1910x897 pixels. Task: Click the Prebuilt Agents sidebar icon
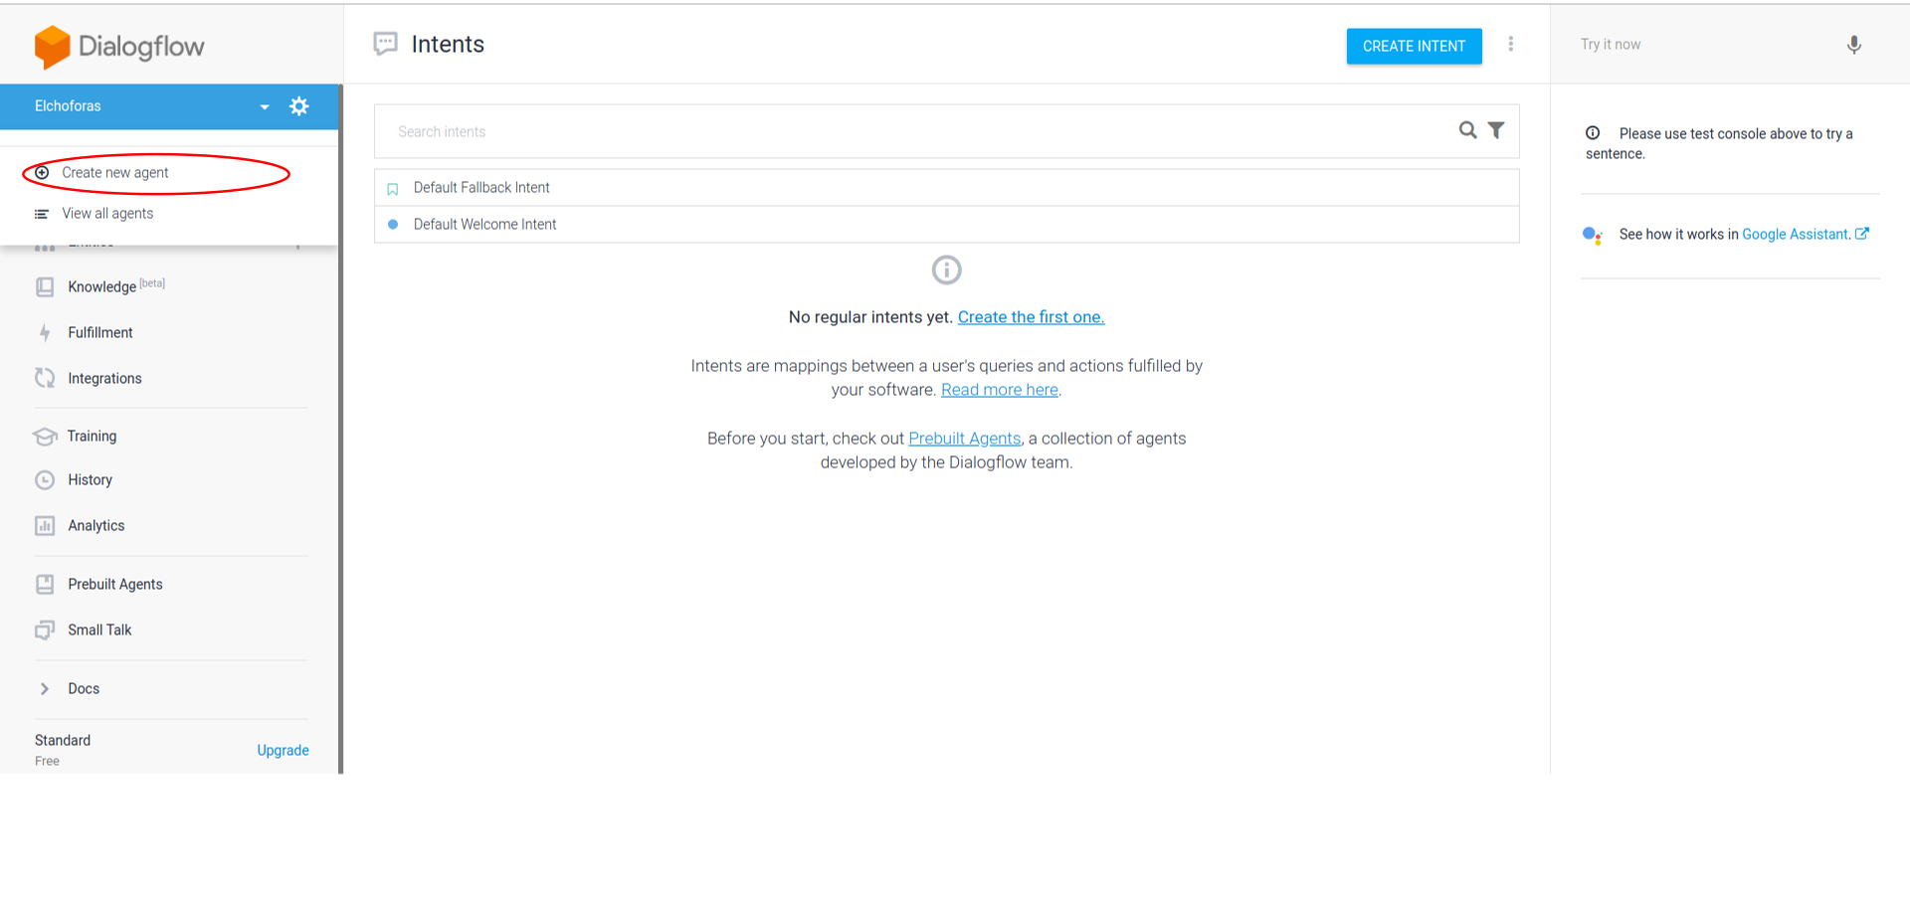(x=45, y=585)
